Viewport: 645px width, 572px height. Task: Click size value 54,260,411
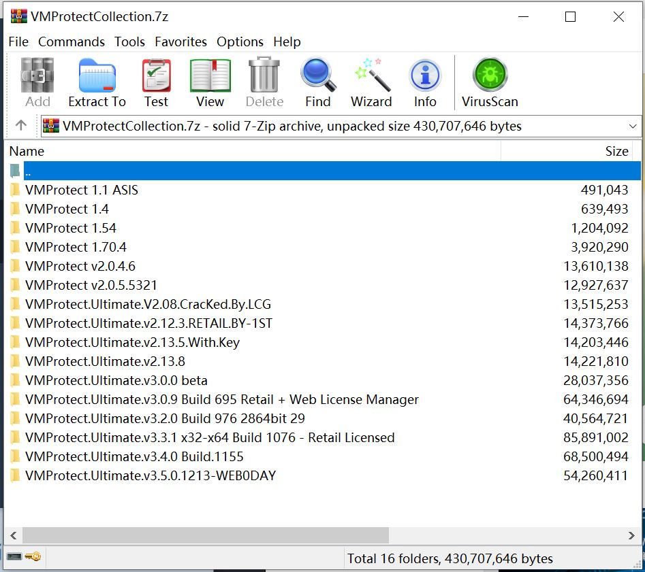(x=596, y=475)
